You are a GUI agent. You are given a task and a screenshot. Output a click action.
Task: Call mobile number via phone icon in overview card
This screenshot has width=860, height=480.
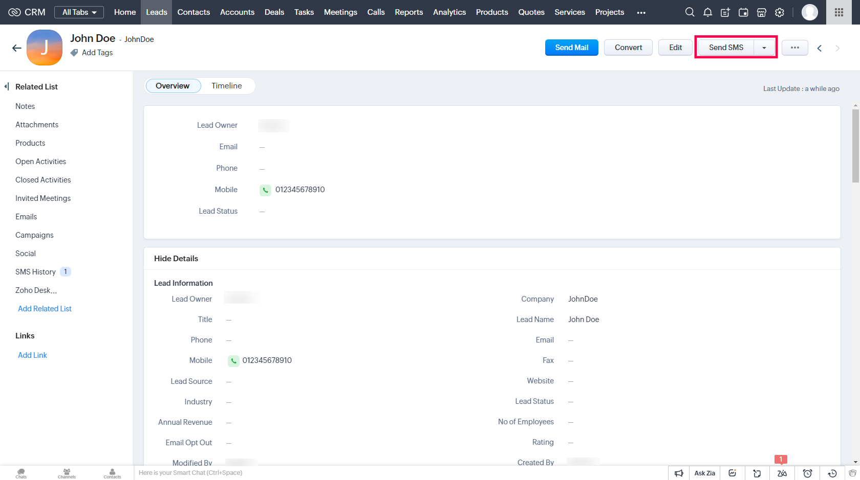(x=265, y=190)
